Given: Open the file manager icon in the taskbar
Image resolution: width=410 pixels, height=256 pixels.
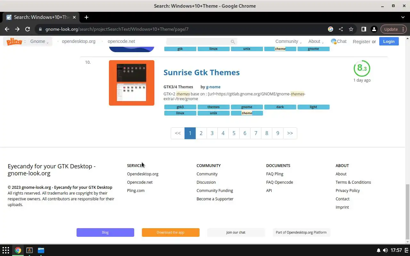Looking at the screenshot, I should pyautogui.click(x=41, y=250).
